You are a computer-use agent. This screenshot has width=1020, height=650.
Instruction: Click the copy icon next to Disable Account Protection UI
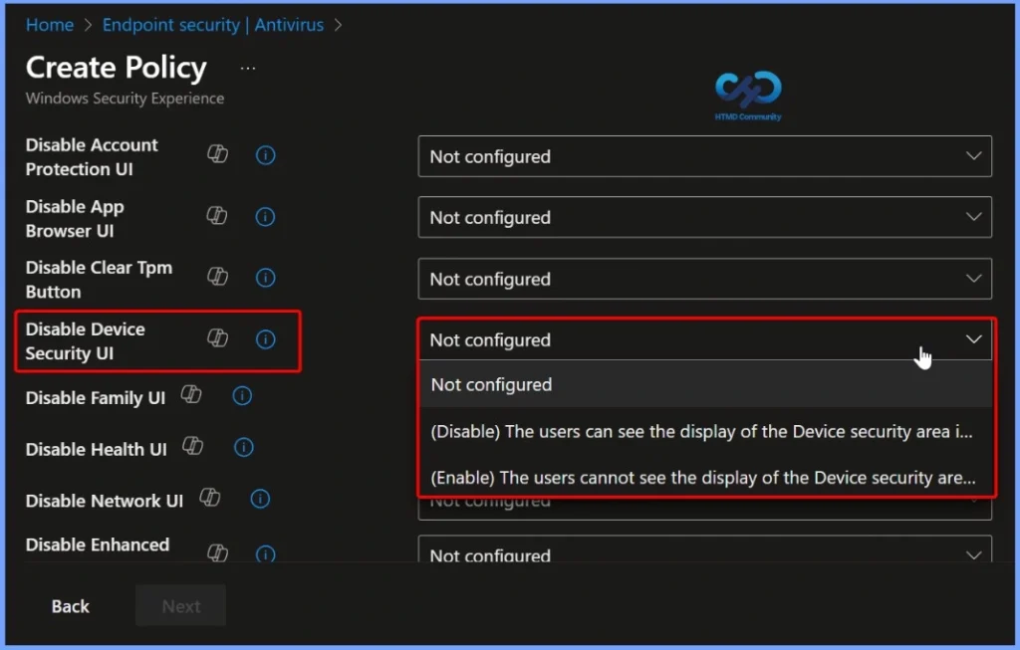click(217, 155)
